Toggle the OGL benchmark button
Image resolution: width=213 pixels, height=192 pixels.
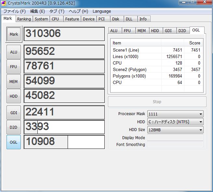(x=14, y=142)
